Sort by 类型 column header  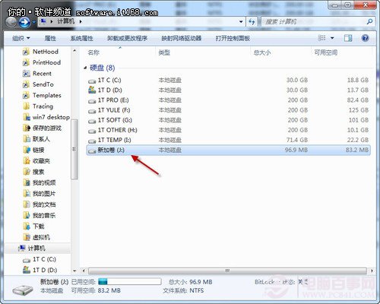[164, 52]
